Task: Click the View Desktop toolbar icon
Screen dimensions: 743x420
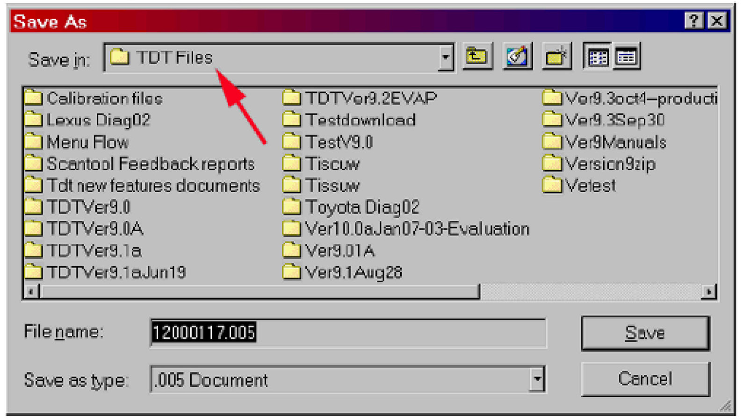Action: 517,57
